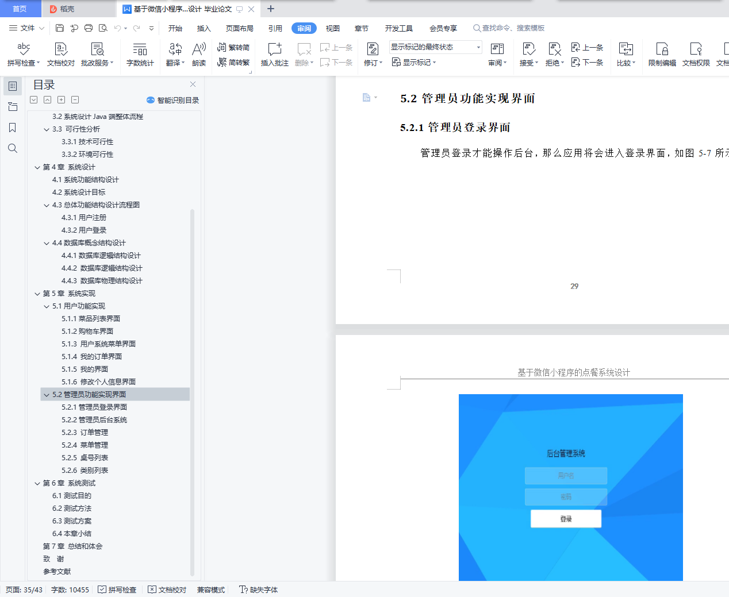
Task: Open the 首页 home tab
Action: [20, 9]
